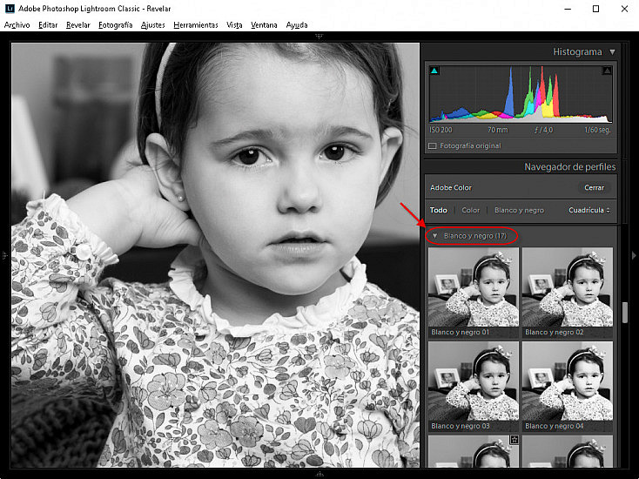This screenshot has width=639, height=479.
Task: Close the profile browser with Cerrar
Action: (x=594, y=187)
